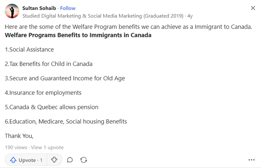Click the Education, Medicare, Social housing line
This screenshot has height=168, width=261.
tap(66, 121)
